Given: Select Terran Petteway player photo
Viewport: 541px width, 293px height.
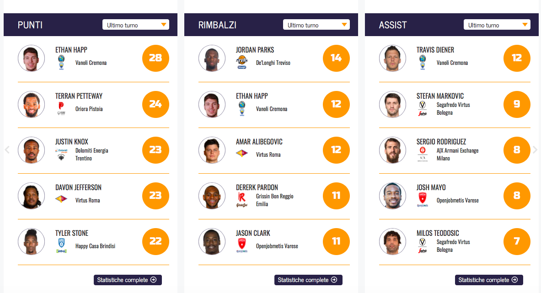Looking at the screenshot, I should [x=31, y=104].
